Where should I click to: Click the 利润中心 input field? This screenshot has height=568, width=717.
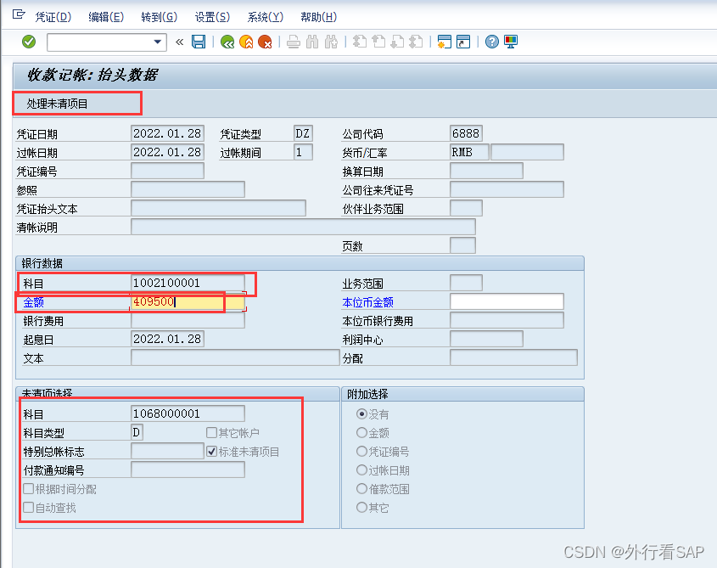tap(486, 339)
